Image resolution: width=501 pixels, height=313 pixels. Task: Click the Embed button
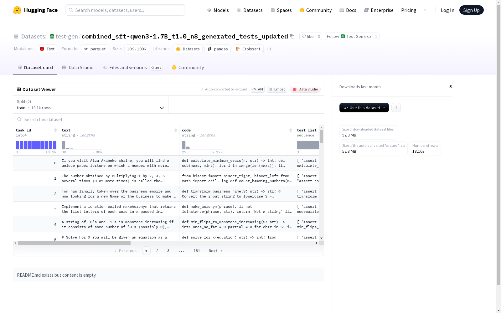click(277, 89)
